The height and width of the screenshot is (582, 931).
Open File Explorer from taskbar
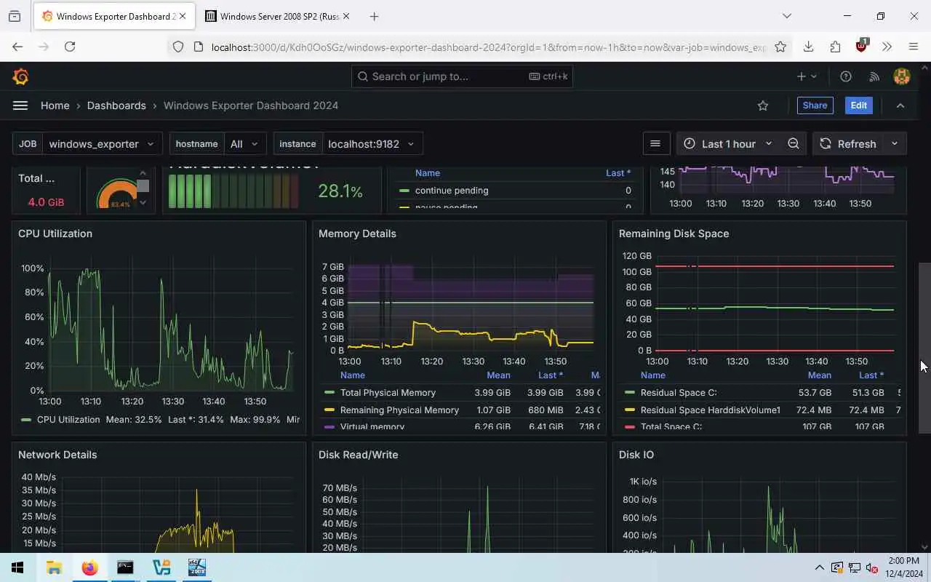point(54,567)
